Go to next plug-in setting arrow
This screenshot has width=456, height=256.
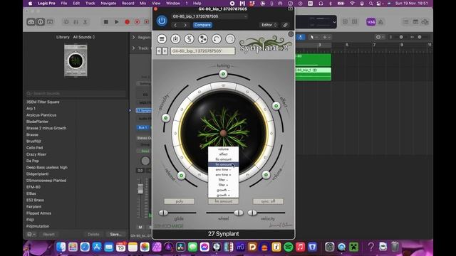coord(185,26)
